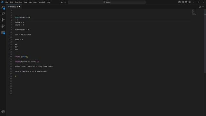
Task: Click line number 5 in gutter
Action: [x=11, y=20]
